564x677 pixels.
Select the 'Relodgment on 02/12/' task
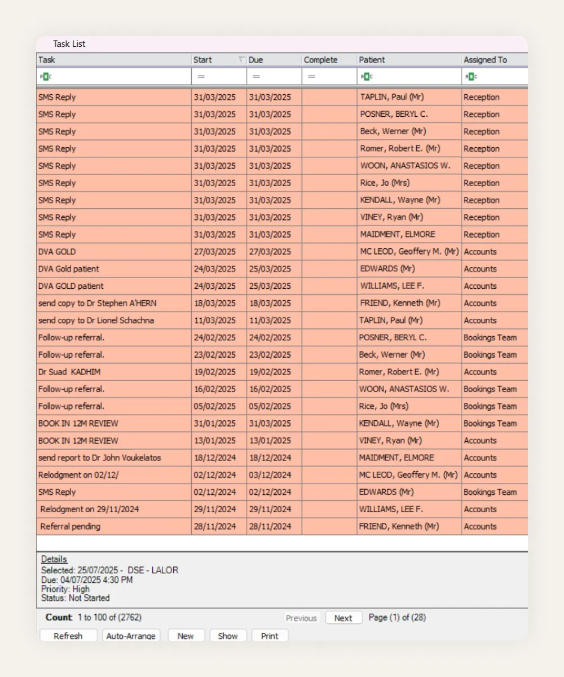click(x=114, y=475)
